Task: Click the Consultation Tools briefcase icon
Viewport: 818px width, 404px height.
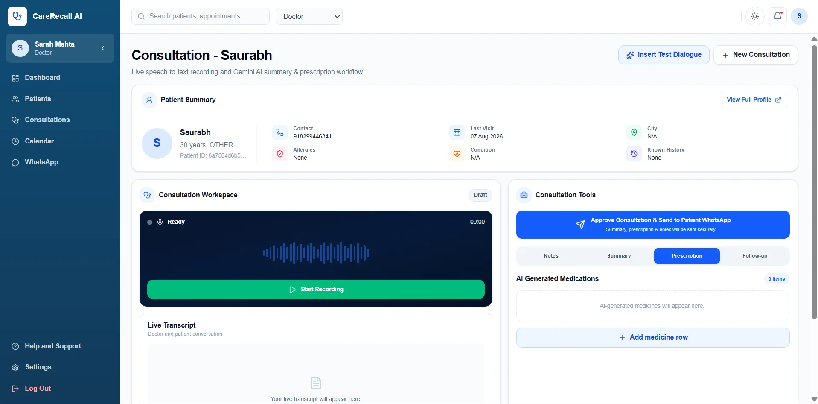Action: pos(524,195)
